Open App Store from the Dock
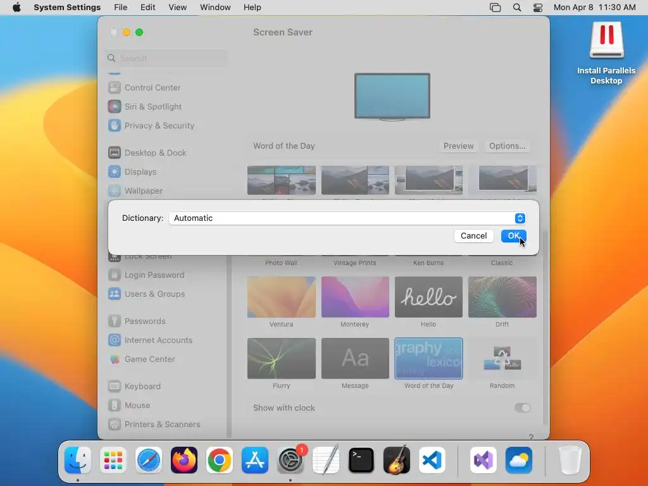 [255, 461]
